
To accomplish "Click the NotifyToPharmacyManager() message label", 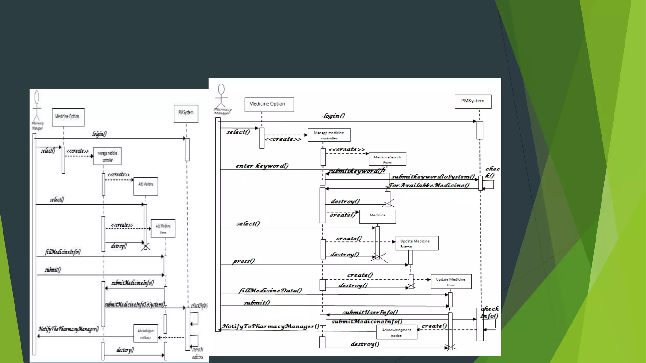I will click(x=270, y=326).
